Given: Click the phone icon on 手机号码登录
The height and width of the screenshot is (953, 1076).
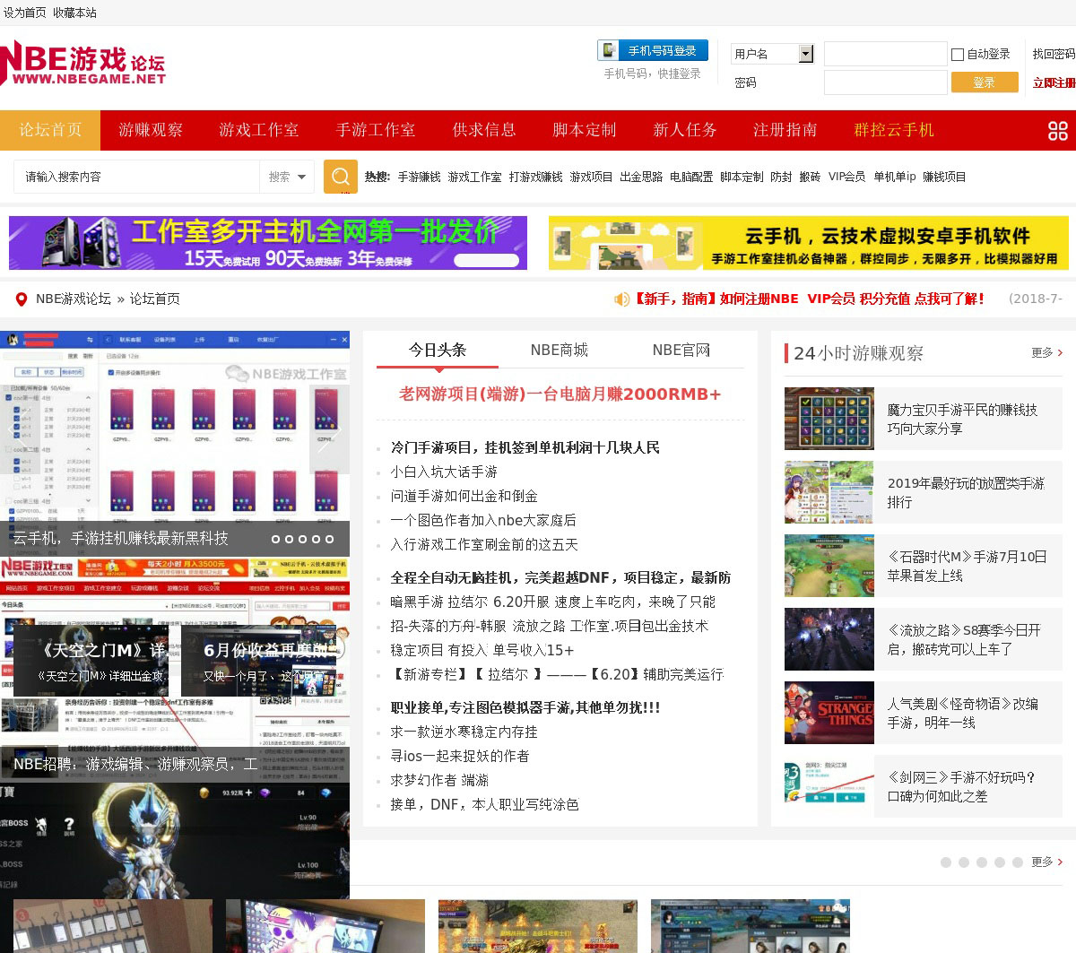Looking at the screenshot, I should point(610,51).
